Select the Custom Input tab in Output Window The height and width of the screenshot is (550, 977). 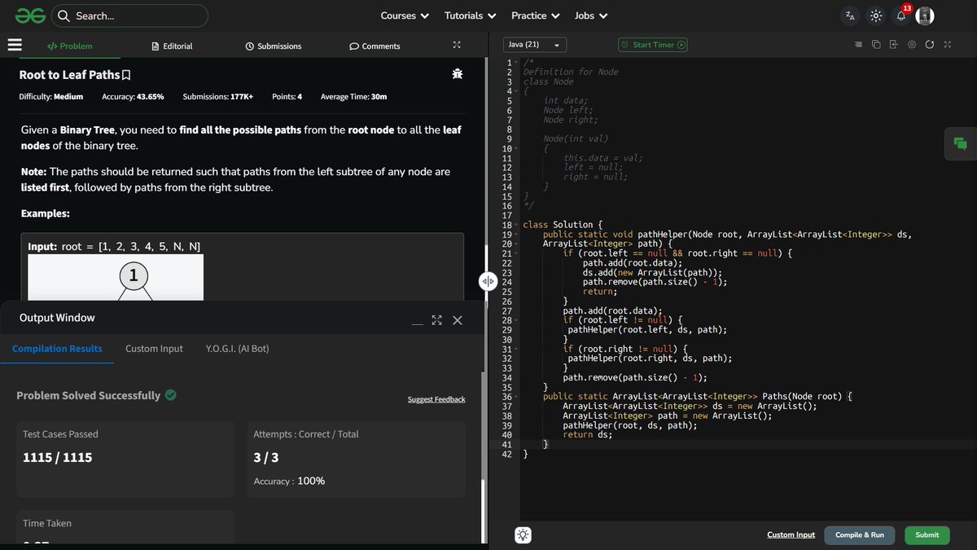154,349
